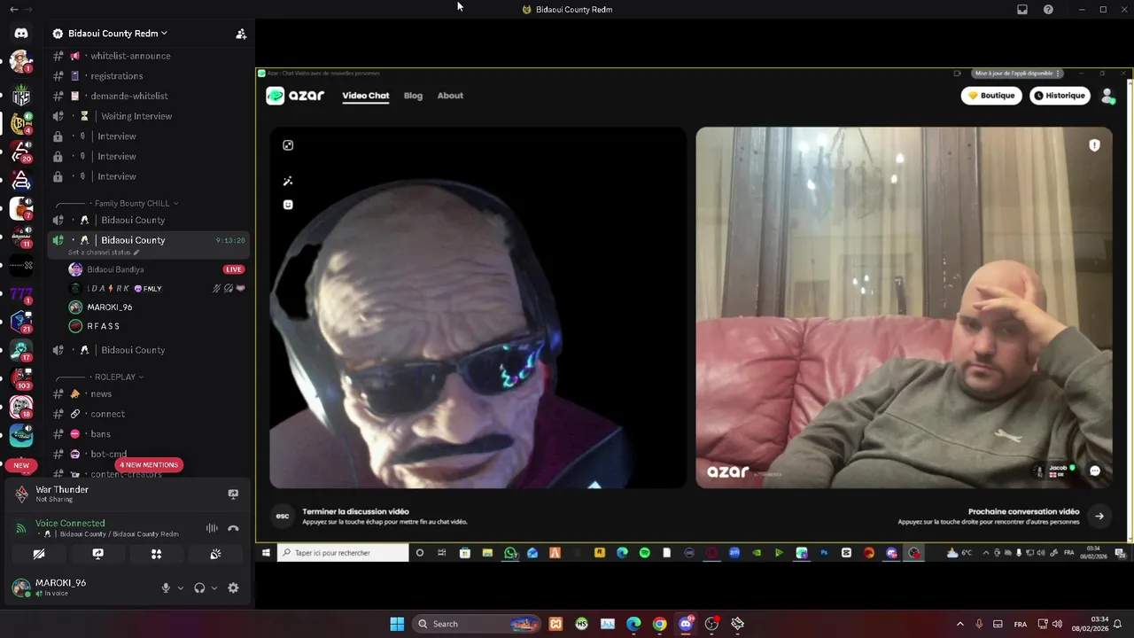Open Windows notification bell
1134x638 pixels.
pyautogui.click(x=1117, y=624)
